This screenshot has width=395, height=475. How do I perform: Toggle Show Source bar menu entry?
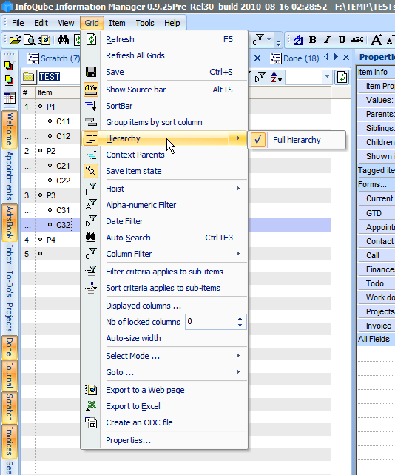(x=164, y=90)
